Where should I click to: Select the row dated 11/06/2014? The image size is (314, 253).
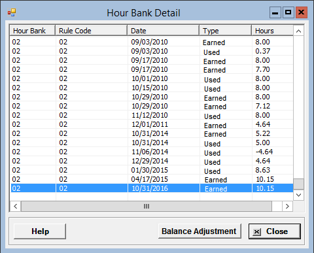[152, 152]
